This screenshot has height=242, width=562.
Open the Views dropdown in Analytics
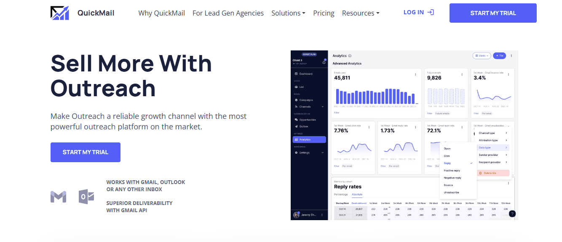pyautogui.click(x=482, y=55)
